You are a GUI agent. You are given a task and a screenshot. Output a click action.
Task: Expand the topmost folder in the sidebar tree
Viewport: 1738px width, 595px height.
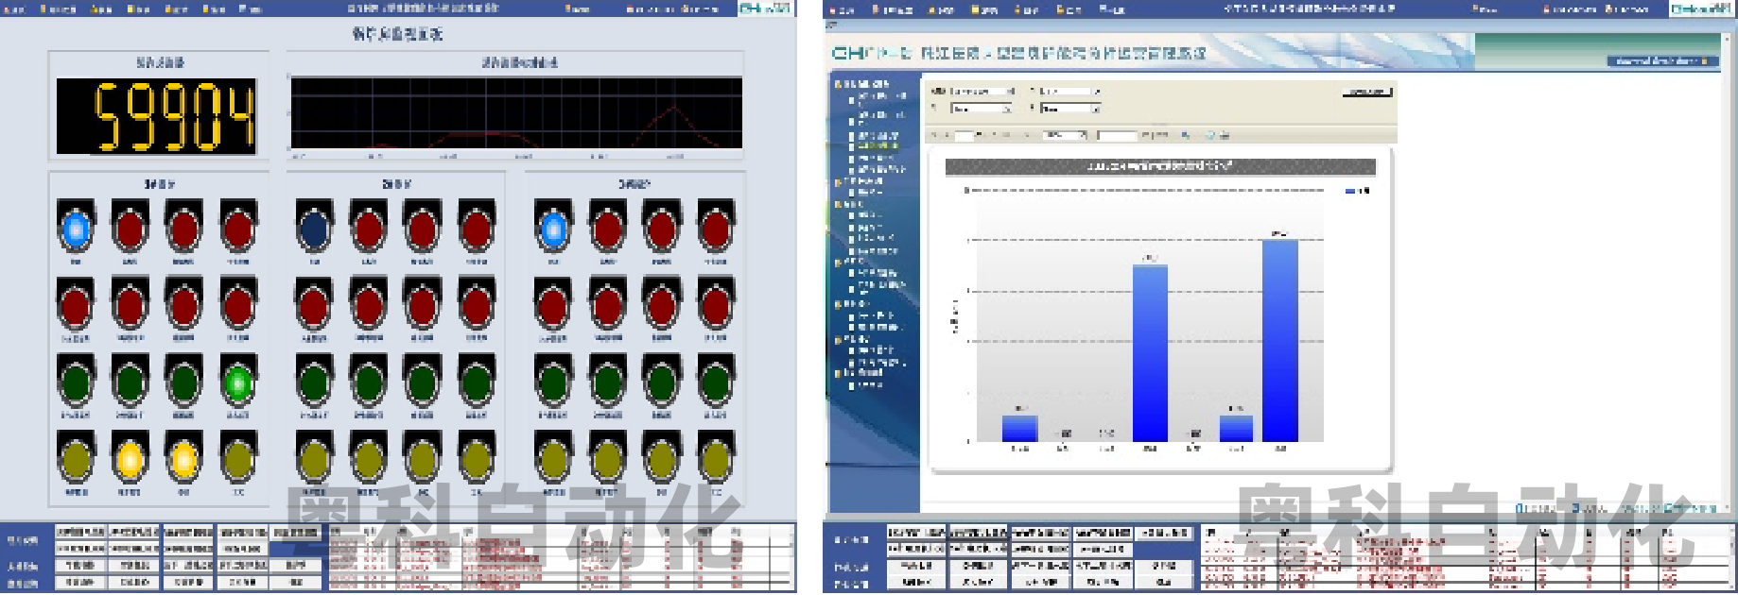(x=837, y=84)
